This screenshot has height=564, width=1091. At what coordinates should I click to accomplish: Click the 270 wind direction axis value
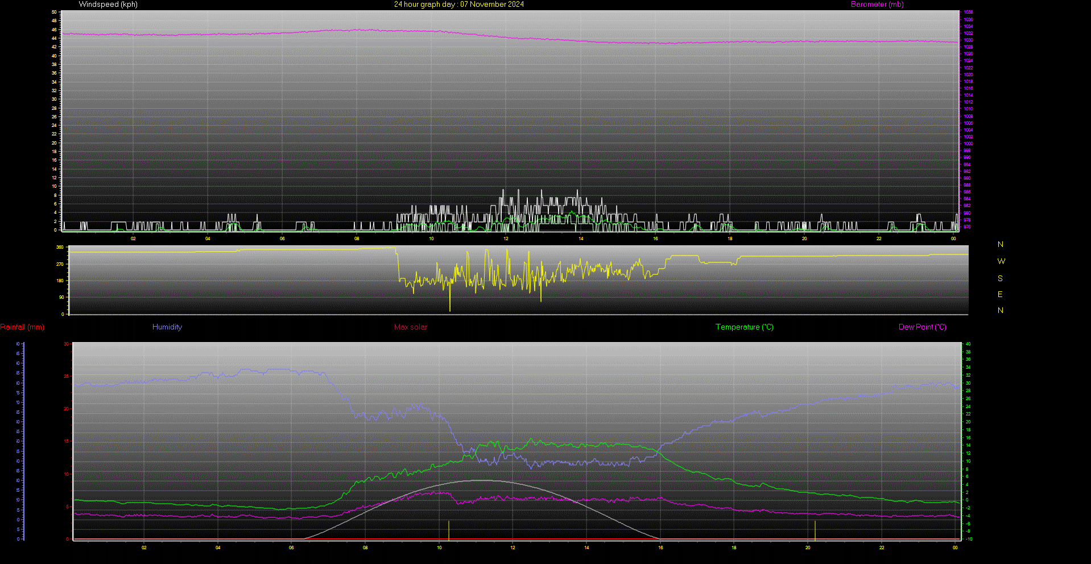(60, 264)
